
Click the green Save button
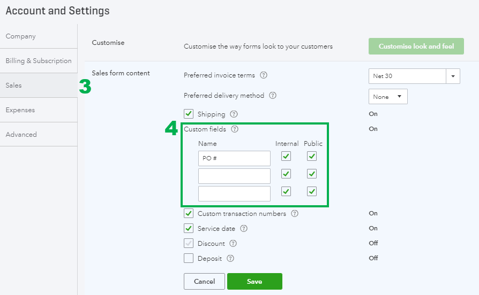(x=255, y=282)
